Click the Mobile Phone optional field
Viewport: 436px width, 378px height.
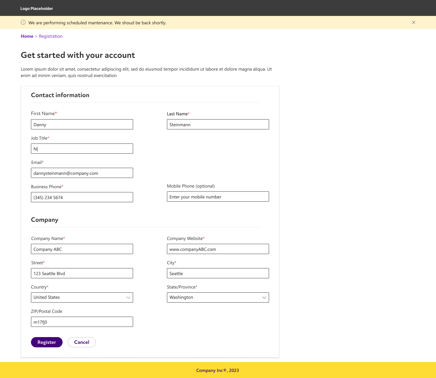pos(218,197)
